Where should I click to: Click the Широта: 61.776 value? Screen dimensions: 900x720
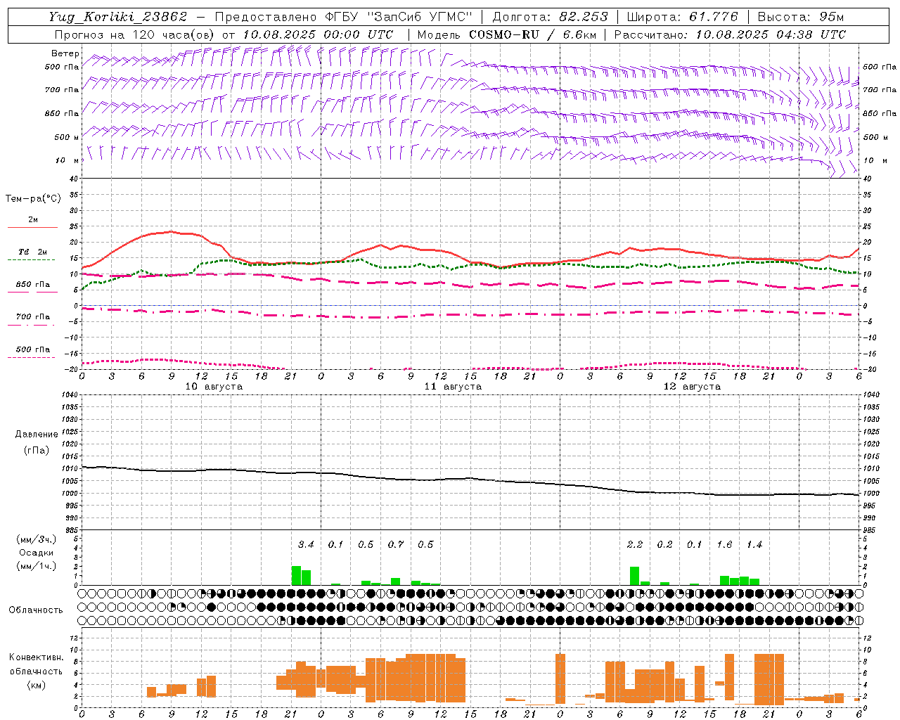point(682,17)
